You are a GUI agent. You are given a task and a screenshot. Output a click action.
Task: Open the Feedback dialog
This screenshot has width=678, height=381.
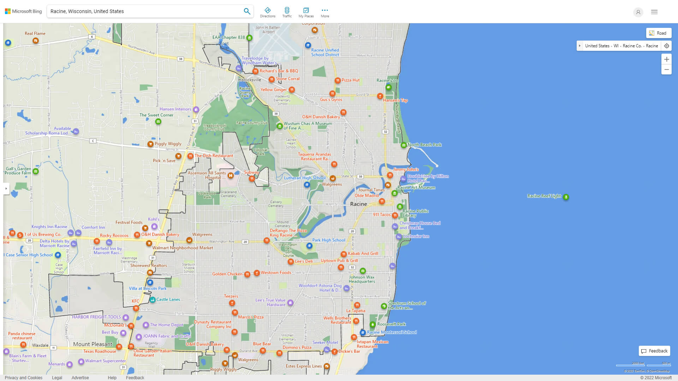tap(654, 351)
